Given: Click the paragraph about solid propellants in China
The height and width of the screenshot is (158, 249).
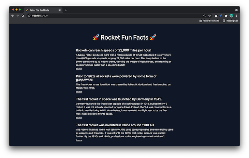Looking at the screenshot, I should pyautogui.click(x=124, y=133).
